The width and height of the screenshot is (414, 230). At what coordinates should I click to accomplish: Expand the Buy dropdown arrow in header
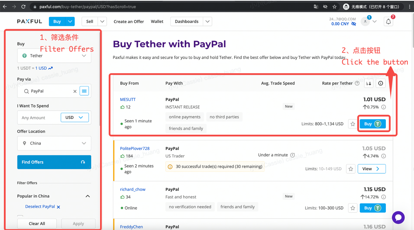coord(70,21)
